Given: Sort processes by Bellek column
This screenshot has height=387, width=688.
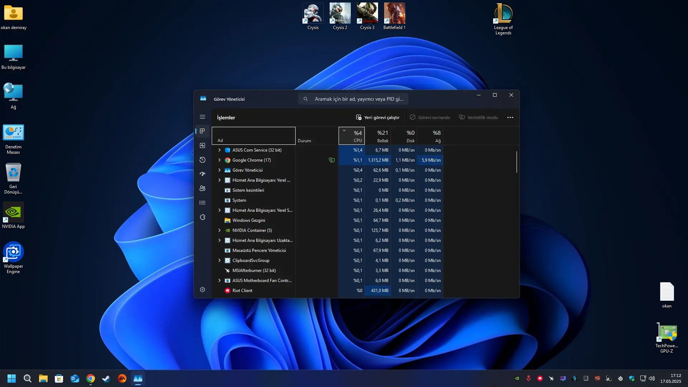Looking at the screenshot, I should [378, 136].
